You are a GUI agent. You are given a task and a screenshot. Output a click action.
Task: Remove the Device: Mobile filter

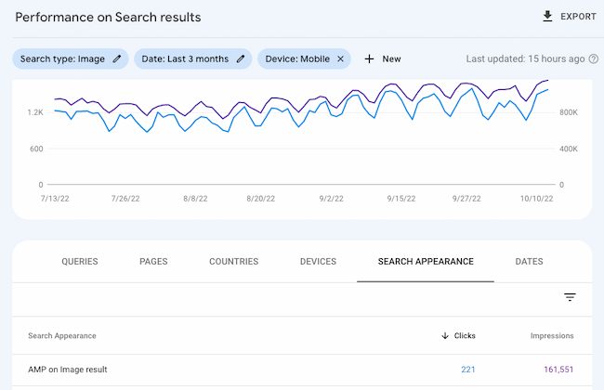[x=340, y=58]
